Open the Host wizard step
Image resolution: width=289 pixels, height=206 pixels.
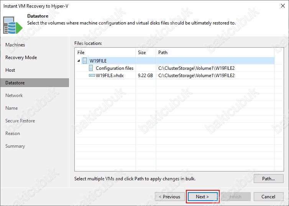(10, 70)
